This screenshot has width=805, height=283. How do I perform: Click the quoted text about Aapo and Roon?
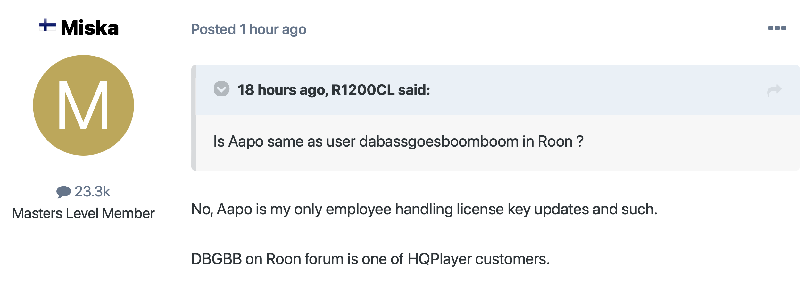pos(398,141)
